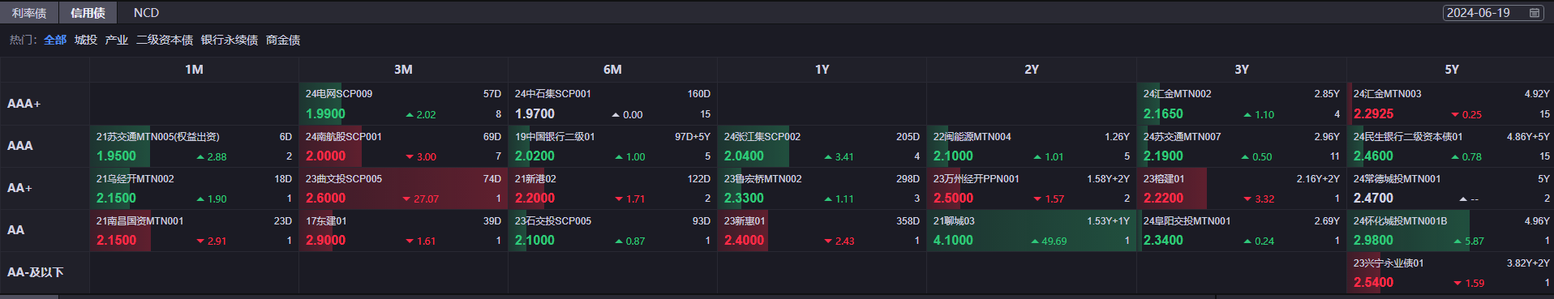Open bond 21乌经开MTN002
This screenshot has width=1554, height=299.
coord(135,179)
